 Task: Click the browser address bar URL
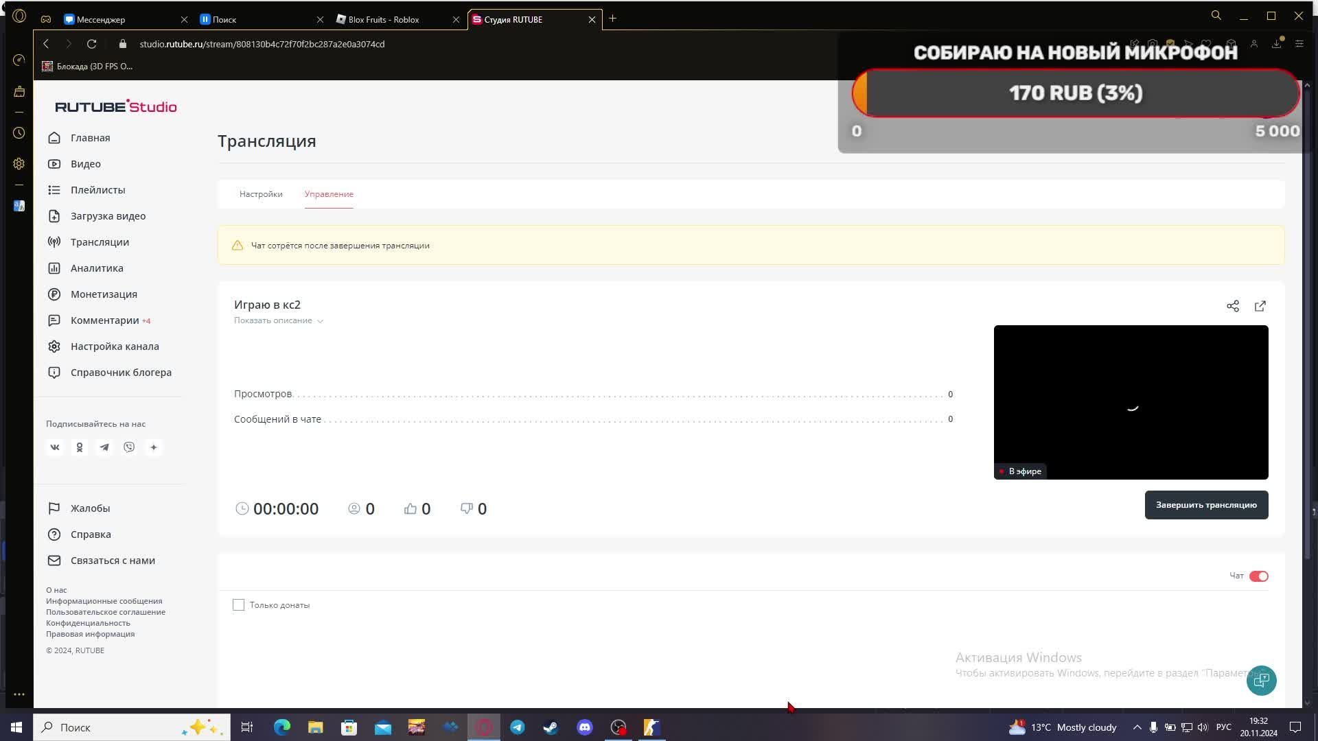(262, 44)
